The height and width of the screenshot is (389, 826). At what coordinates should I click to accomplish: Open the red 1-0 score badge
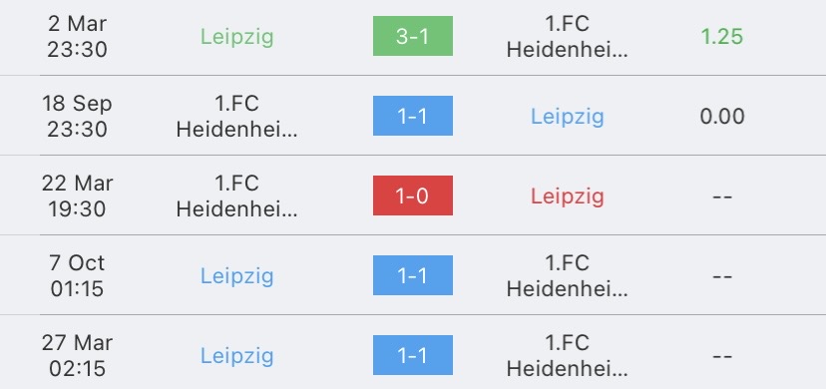click(x=412, y=195)
